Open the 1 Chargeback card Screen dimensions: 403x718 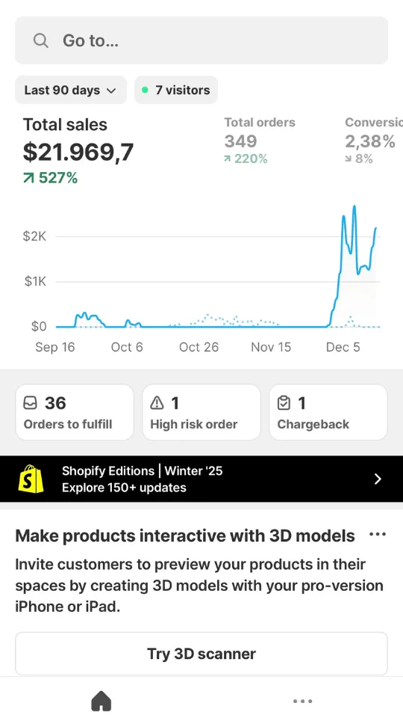point(328,412)
